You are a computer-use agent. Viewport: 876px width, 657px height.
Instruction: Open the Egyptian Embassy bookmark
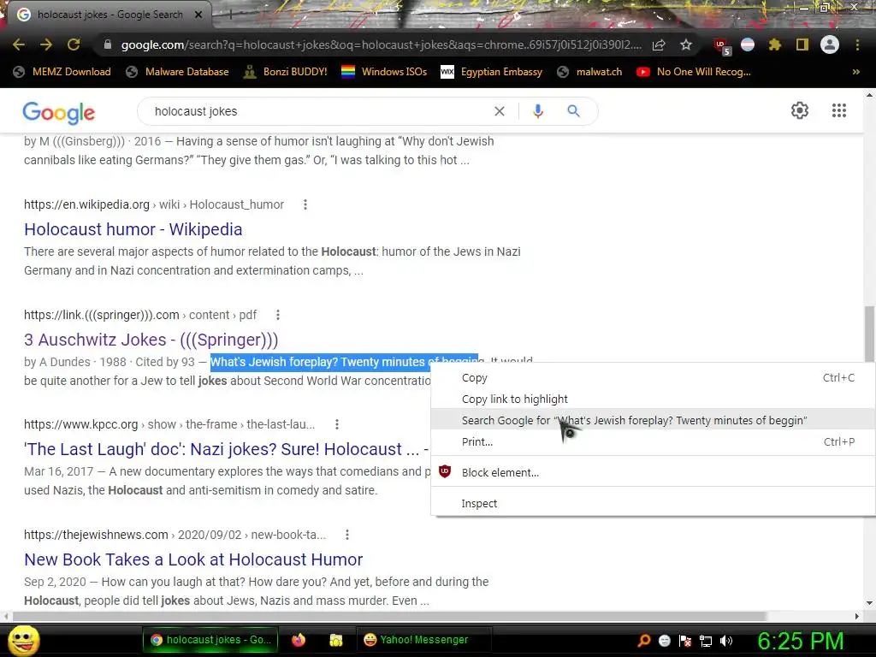pos(492,72)
